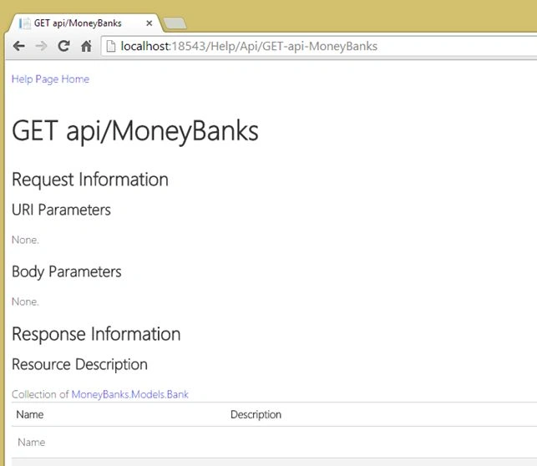537x466 pixels.
Task: Click the page icon in address bar
Action: (110, 46)
